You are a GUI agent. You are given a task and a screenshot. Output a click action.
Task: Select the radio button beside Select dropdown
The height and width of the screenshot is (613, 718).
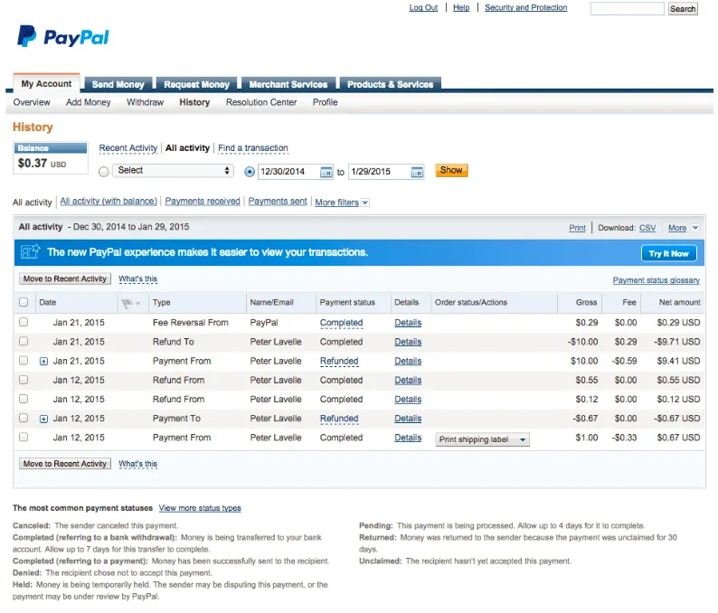pyautogui.click(x=104, y=171)
